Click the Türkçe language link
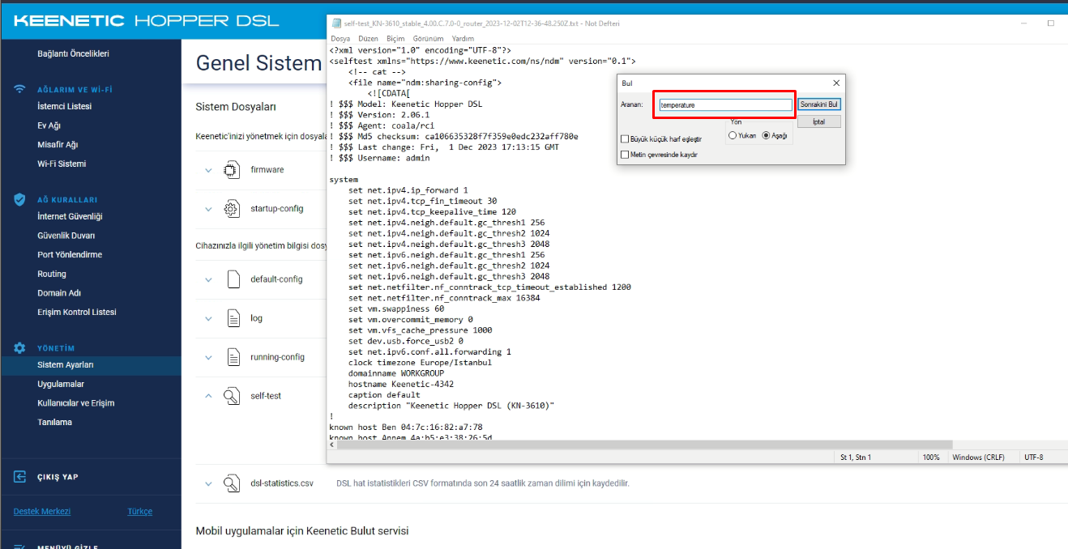 139,511
